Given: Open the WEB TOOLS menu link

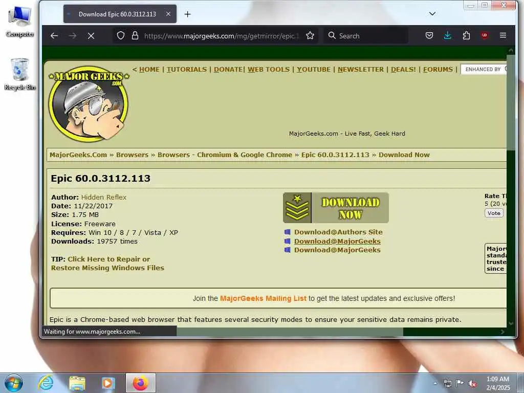Looking at the screenshot, I should [269, 70].
